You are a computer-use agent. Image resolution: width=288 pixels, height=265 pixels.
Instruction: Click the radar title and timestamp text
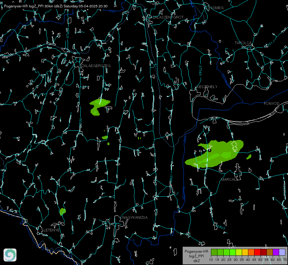coord(56,6)
